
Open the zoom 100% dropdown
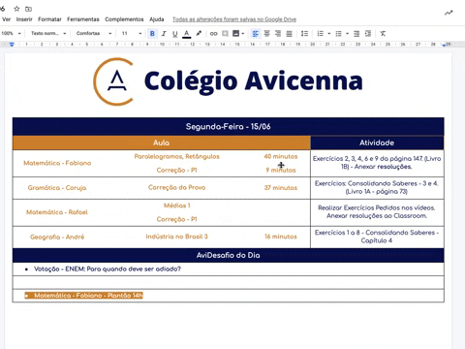11,33
